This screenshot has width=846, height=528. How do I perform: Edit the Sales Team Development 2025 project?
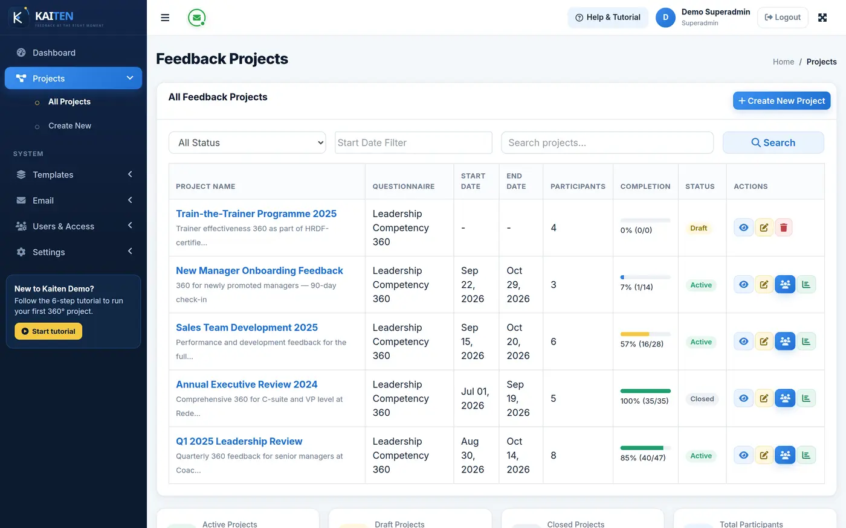coord(764,342)
